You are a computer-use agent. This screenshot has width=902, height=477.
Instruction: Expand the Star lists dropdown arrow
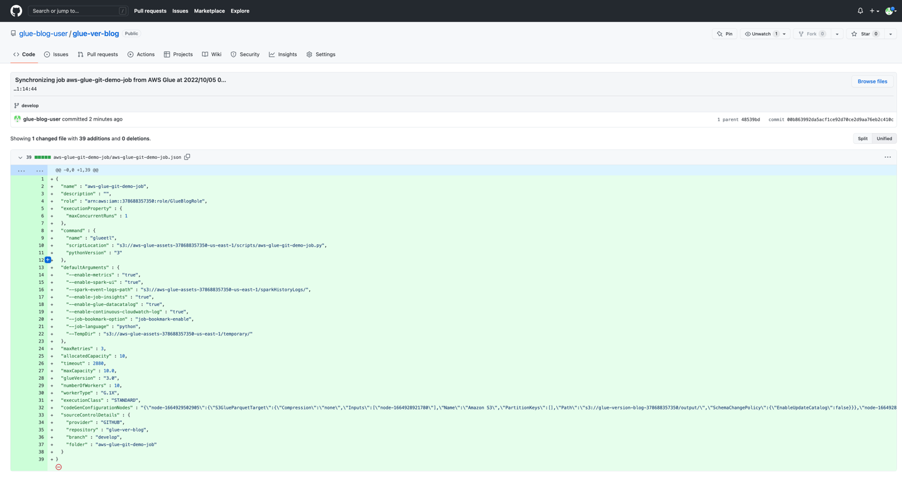point(891,34)
